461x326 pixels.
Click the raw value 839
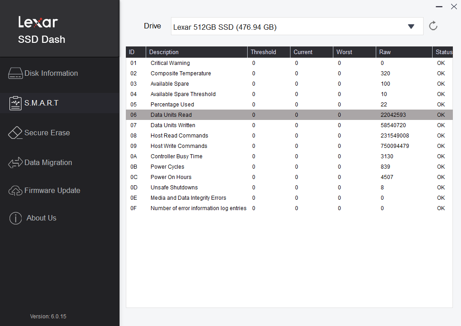click(385, 167)
